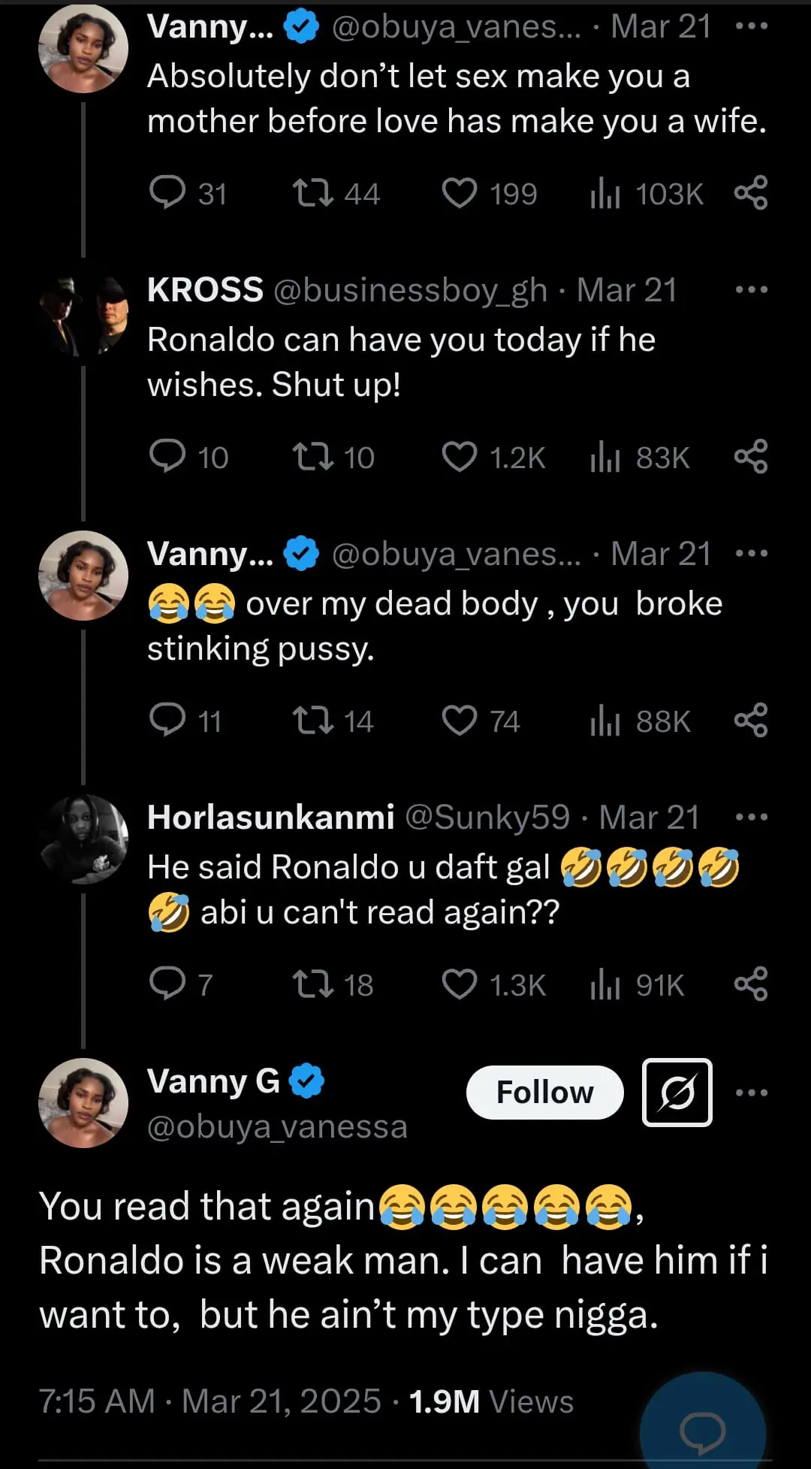Like Horlasunkanmi's reply with 1.3K likes
This screenshot has width=811, height=1469.
click(460, 984)
